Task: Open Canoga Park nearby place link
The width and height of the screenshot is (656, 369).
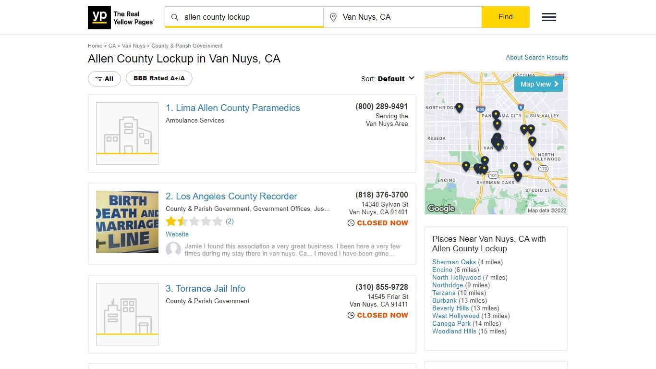Action: tap(450, 324)
